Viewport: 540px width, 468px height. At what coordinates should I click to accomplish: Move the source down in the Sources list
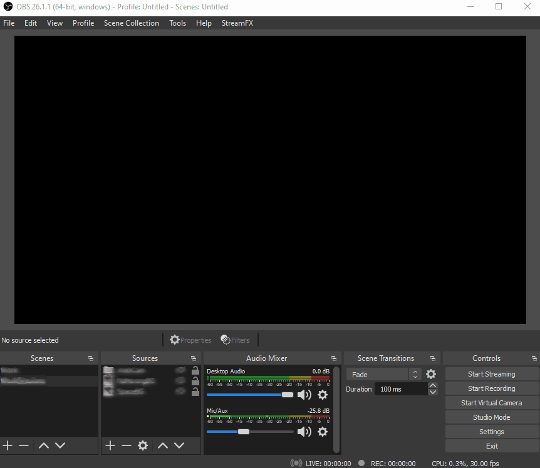(179, 445)
